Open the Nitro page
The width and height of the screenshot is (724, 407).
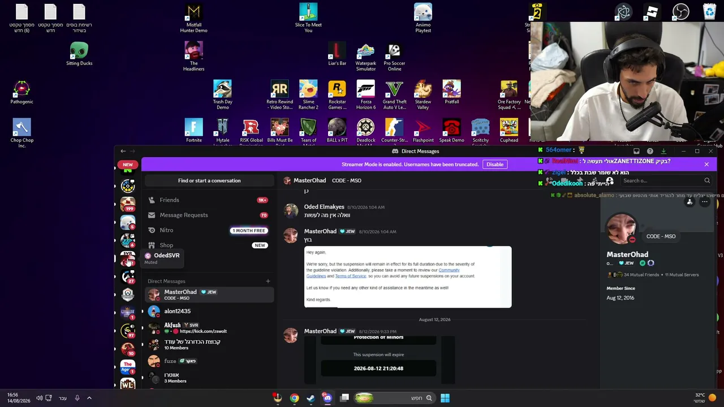tap(209, 230)
